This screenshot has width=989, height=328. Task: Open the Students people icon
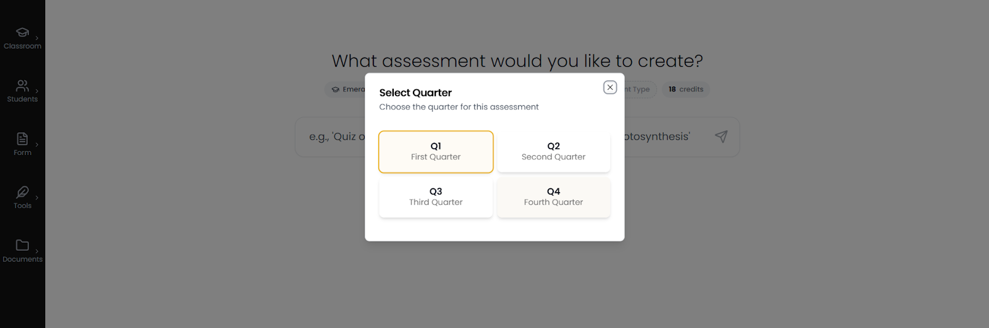coord(22,85)
